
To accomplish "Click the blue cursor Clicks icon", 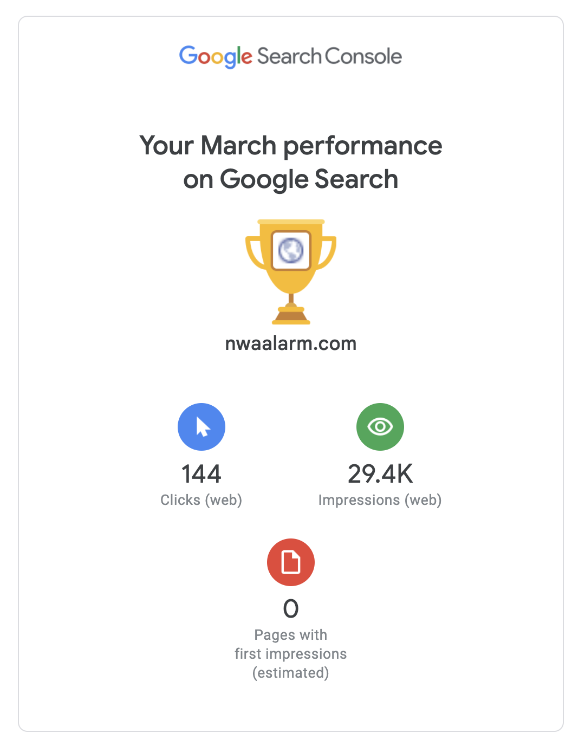I will click(x=201, y=427).
